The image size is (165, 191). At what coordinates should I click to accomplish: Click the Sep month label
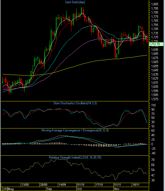pyautogui.click(x=49, y=189)
